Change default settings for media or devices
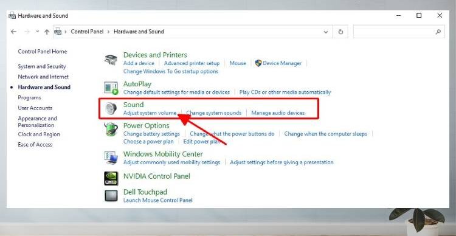The image size is (456, 236). 176,92
